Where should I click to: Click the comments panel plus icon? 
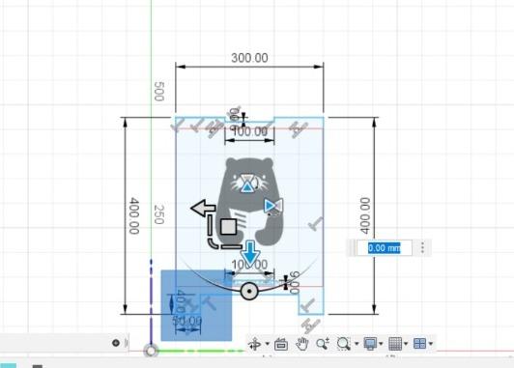point(115,343)
